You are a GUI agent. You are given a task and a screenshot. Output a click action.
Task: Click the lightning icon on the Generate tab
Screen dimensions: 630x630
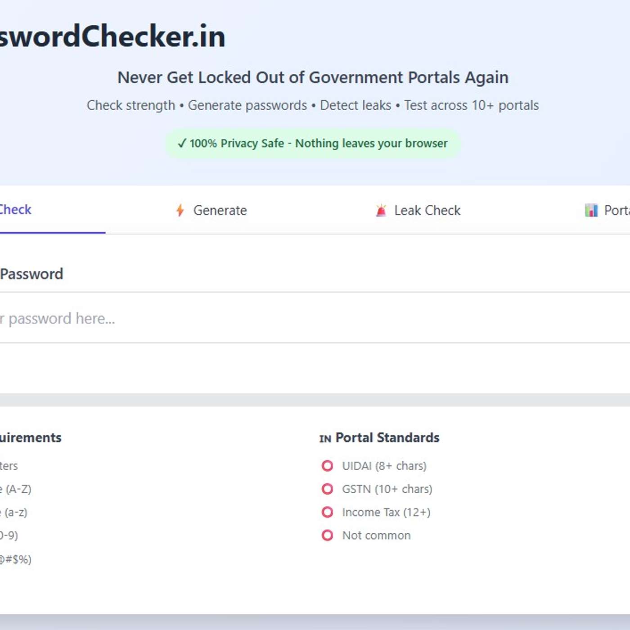coord(180,210)
